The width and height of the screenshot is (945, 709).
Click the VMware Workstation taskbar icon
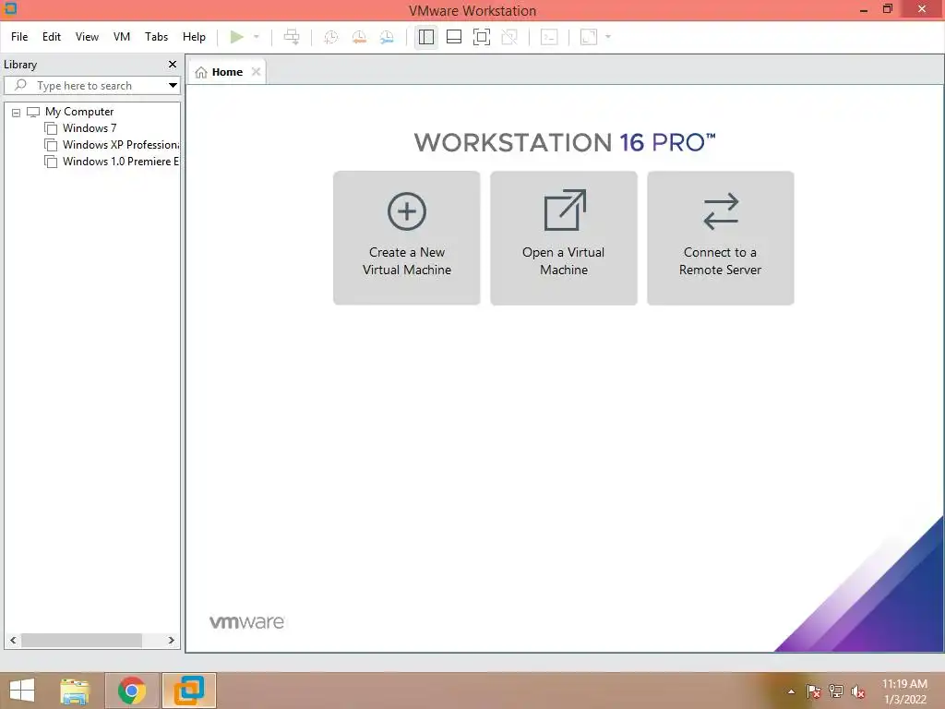click(189, 691)
